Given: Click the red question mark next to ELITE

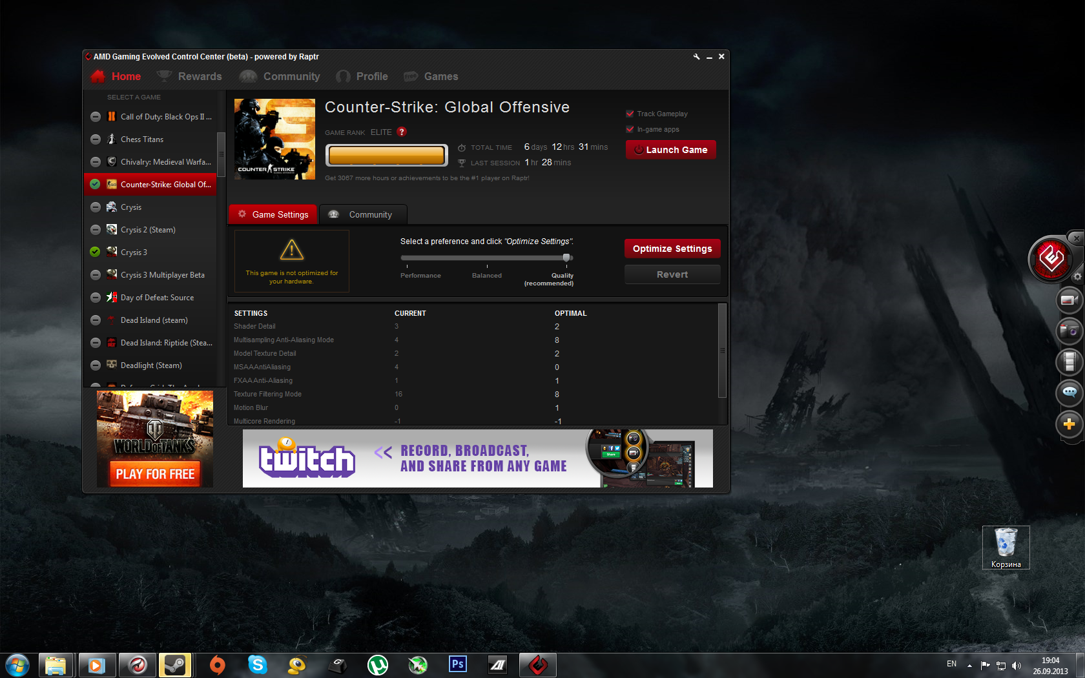Looking at the screenshot, I should [x=402, y=132].
